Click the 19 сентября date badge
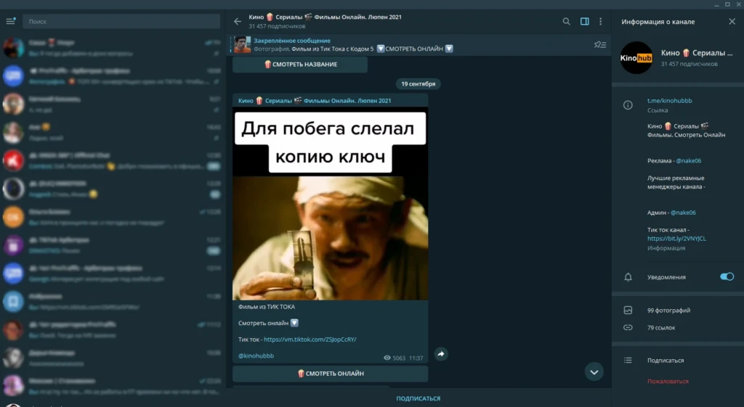Viewport: 744px width, 407px height. click(418, 84)
